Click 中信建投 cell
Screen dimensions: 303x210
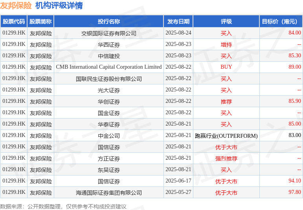(x=109, y=56)
